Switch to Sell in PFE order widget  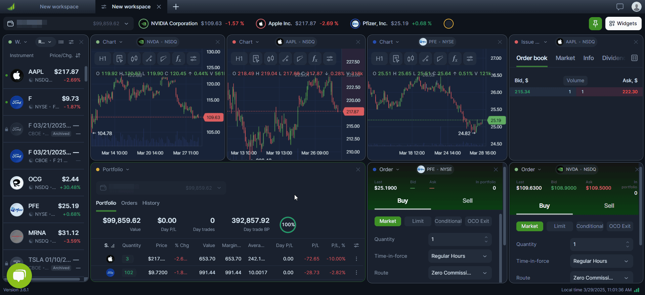click(467, 201)
